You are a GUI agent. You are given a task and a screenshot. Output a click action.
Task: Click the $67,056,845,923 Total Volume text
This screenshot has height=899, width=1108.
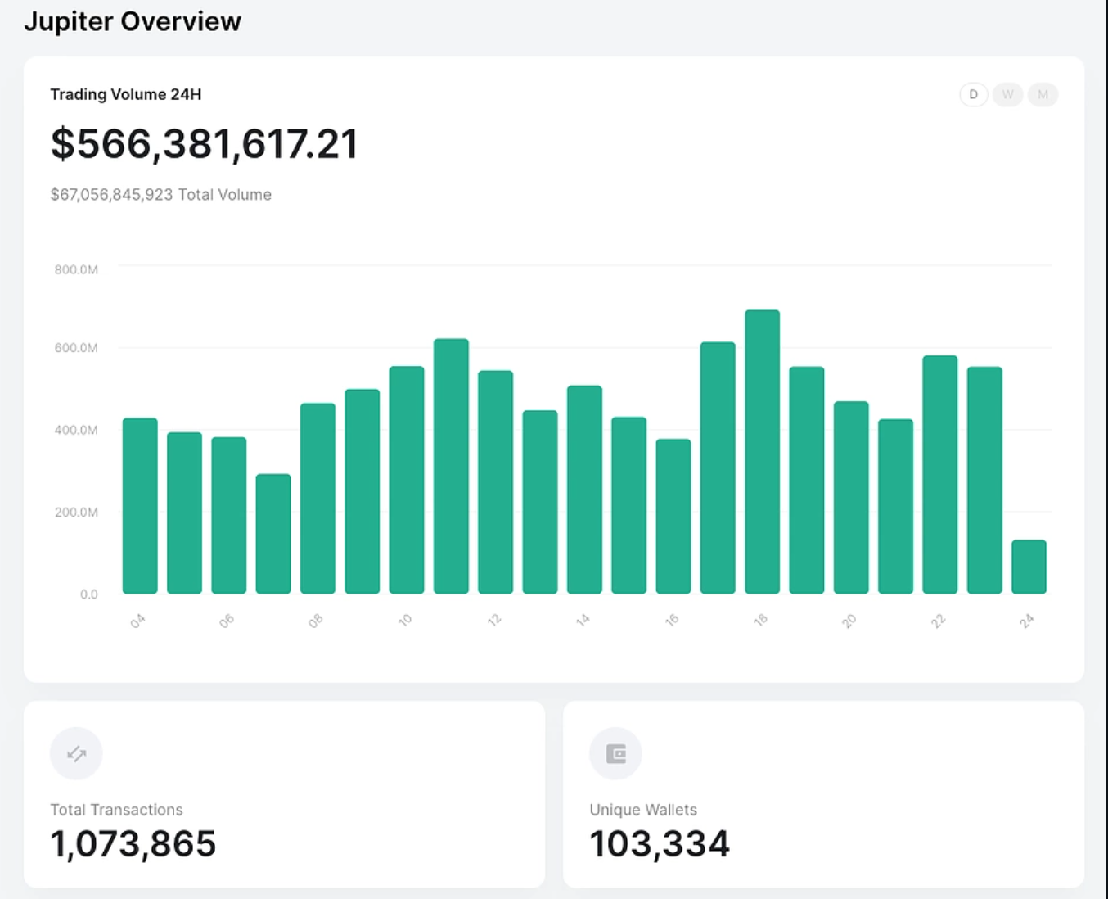coord(160,195)
